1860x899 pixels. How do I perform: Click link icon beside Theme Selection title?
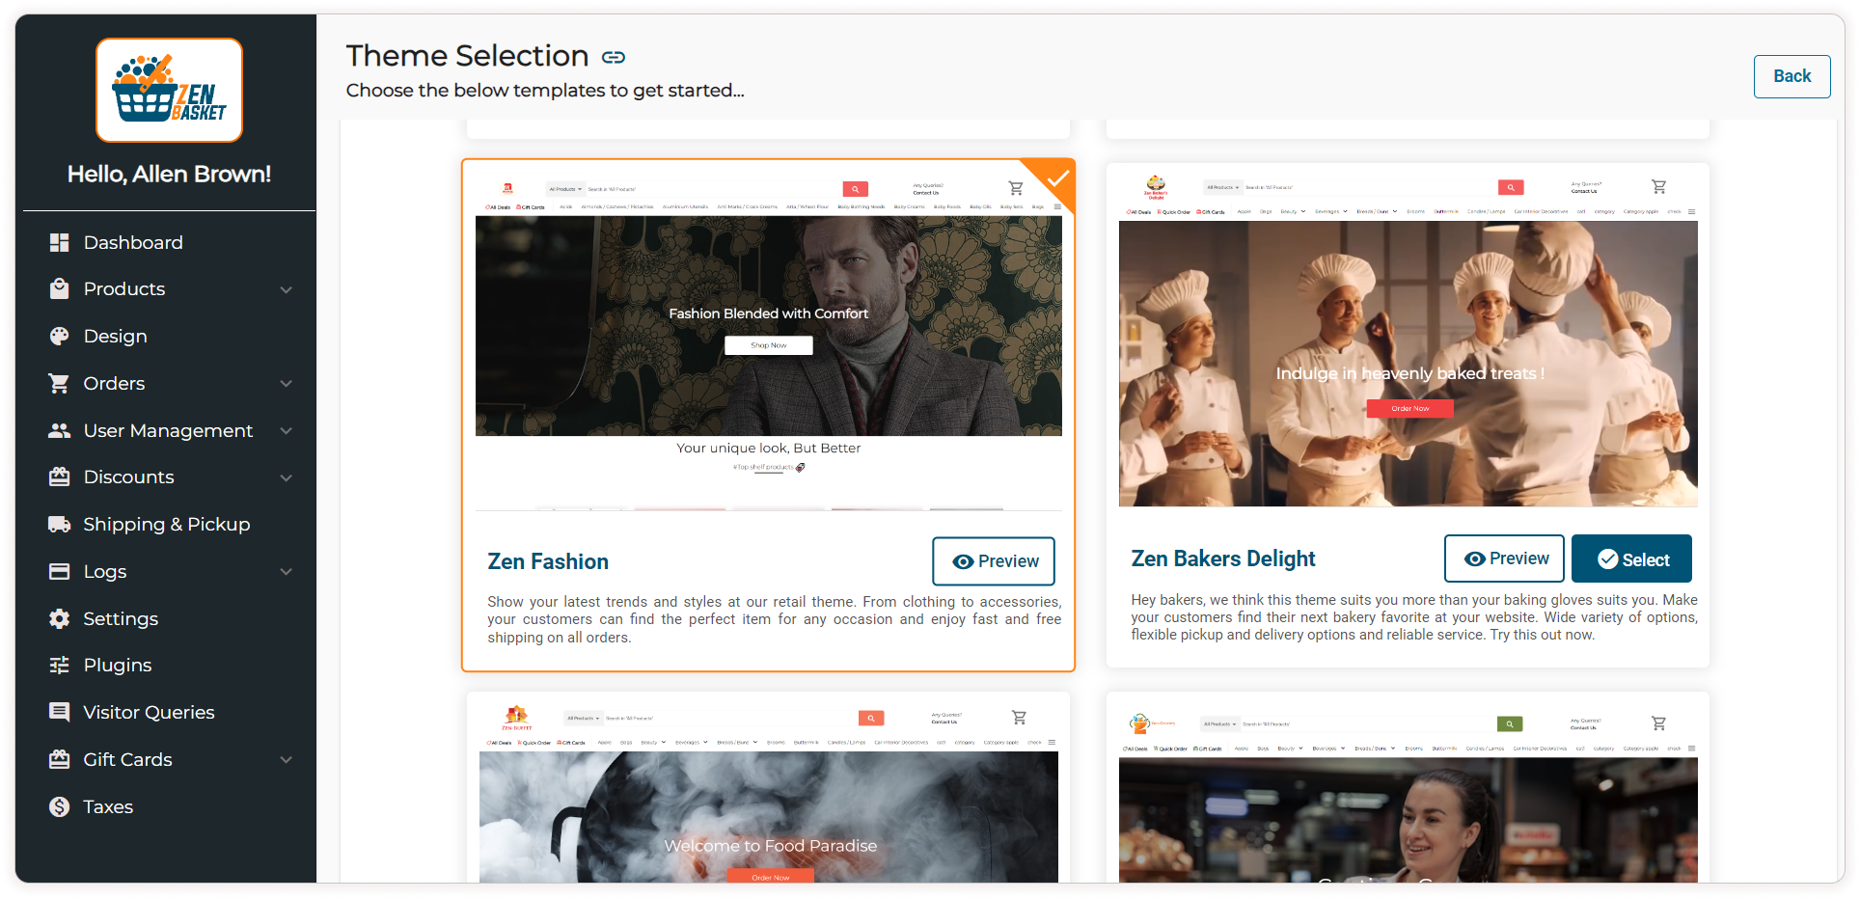(x=614, y=58)
